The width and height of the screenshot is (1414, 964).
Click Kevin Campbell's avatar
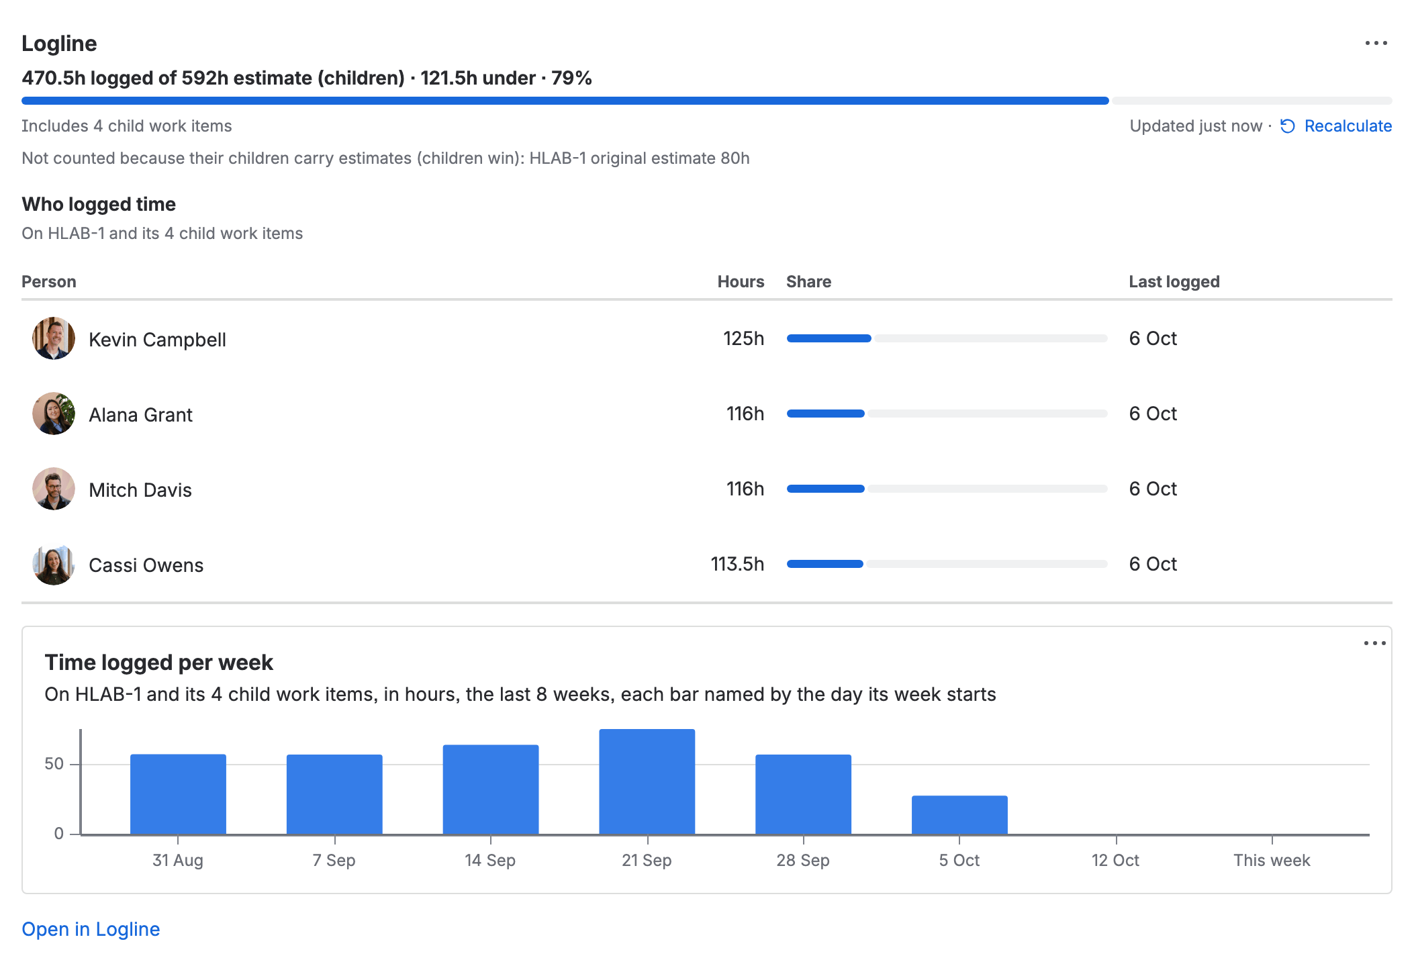54,338
